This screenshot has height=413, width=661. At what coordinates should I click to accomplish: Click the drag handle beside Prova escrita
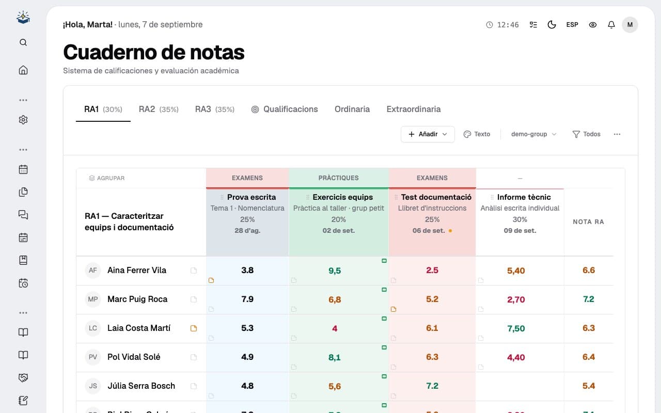coord(222,197)
